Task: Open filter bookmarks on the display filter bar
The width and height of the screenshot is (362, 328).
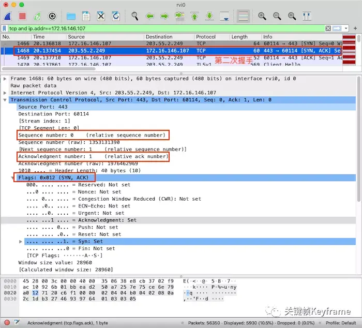Action: coord(4,28)
